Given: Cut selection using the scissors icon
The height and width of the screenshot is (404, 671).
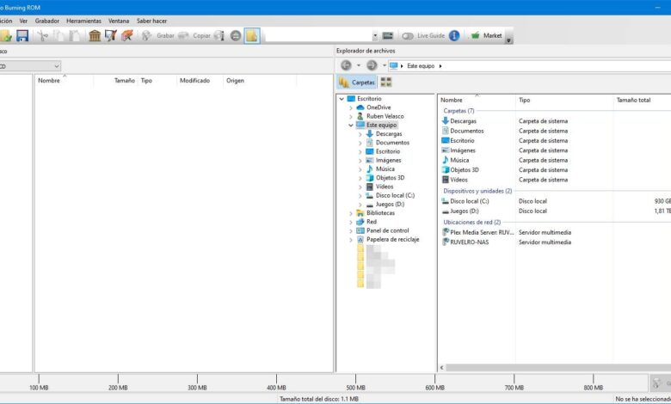Looking at the screenshot, I should (42, 36).
